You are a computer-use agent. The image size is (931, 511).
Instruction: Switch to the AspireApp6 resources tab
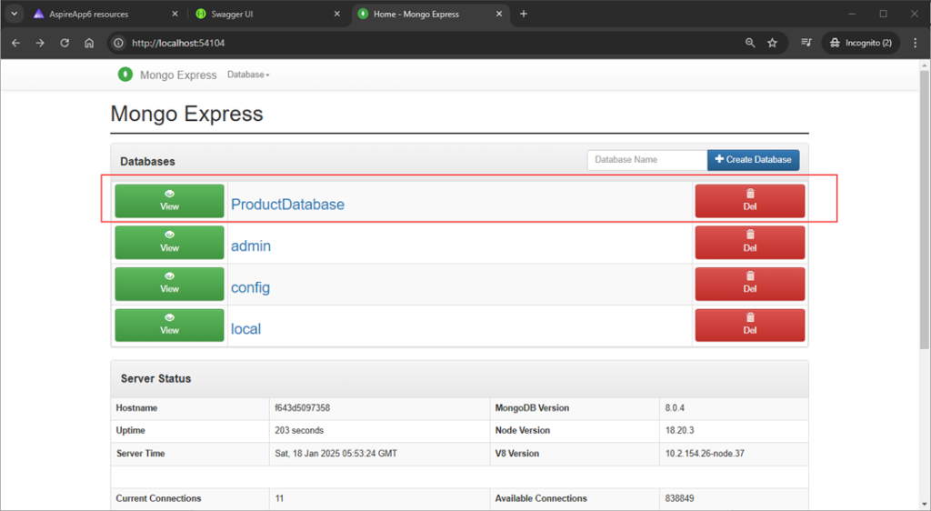pyautogui.click(x=88, y=15)
